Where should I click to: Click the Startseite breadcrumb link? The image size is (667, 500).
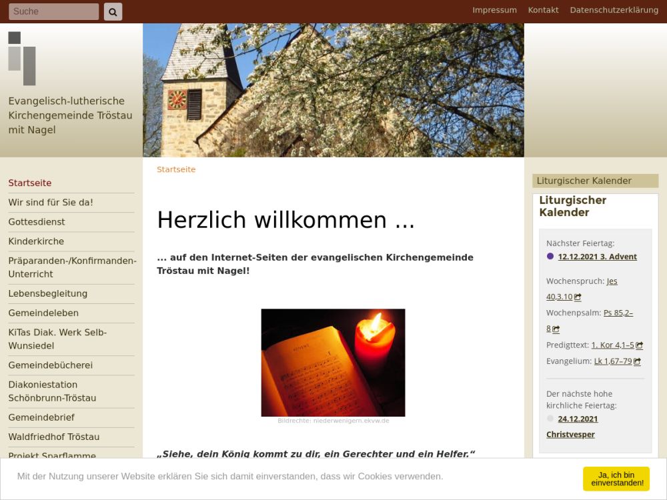(176, 169)
